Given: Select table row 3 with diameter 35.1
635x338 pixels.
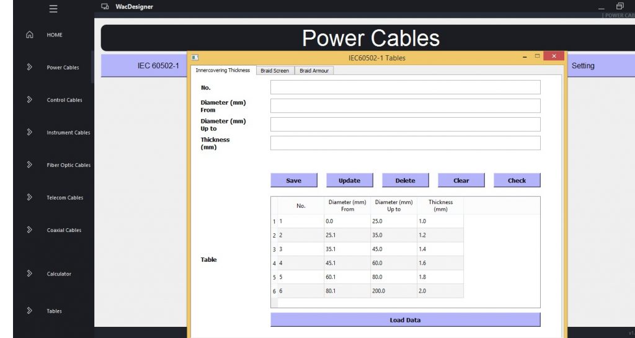Looking at the screenshot, I should [347, 249].
